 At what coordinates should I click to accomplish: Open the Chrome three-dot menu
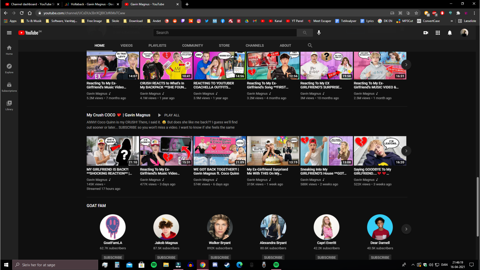pos(474,13)
